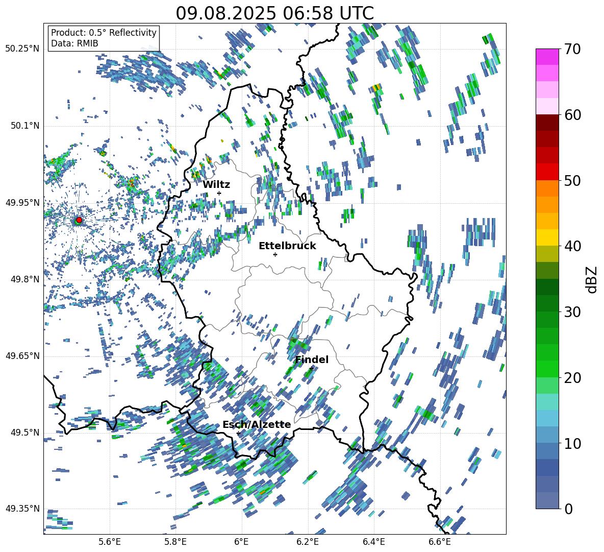This screenshot has width=604, height=552.
Task: Click the 60 tick label on colorbar
Action: tap(572, 115)
